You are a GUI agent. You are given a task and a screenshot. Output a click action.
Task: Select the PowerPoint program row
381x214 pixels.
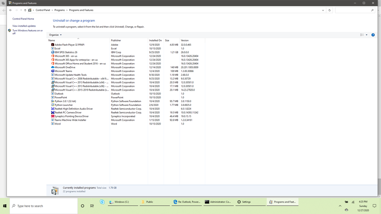pos(126,97)
